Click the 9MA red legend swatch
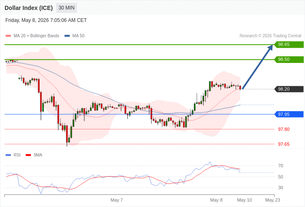 pos(29,155)
